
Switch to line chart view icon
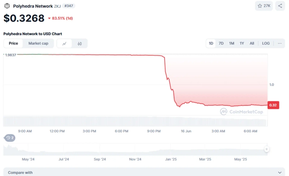(x=64, y=44)
